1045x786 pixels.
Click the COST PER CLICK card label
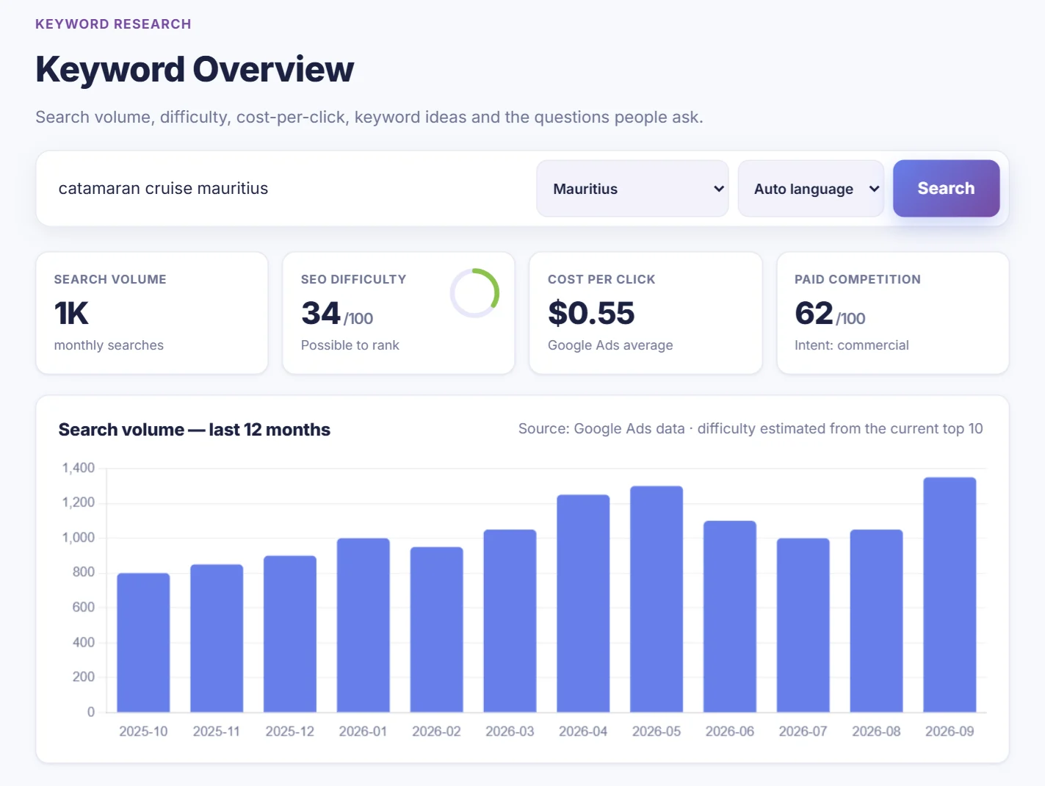[601, 279]
